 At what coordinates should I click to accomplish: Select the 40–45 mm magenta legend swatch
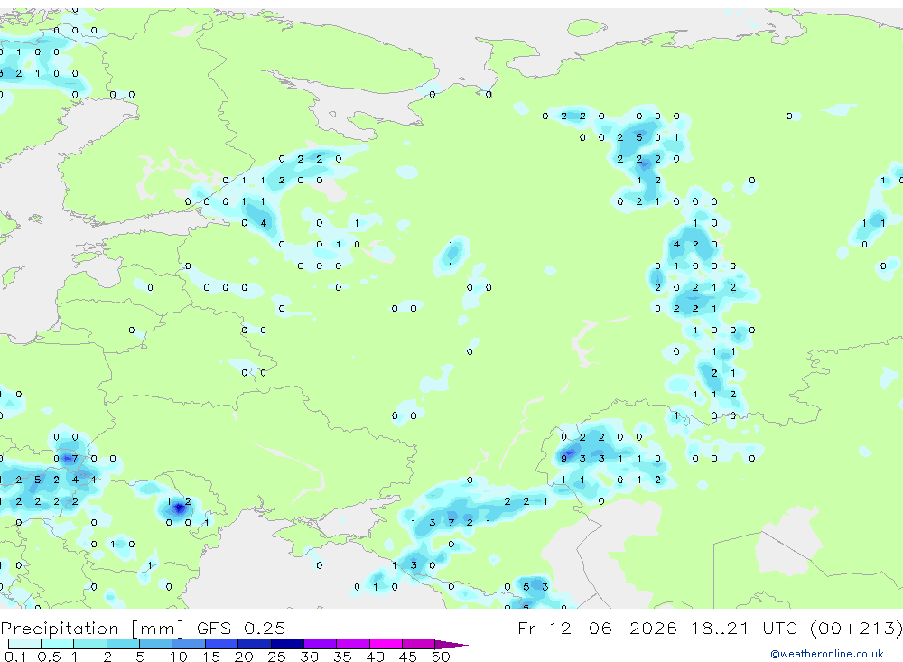click(386, 644)
